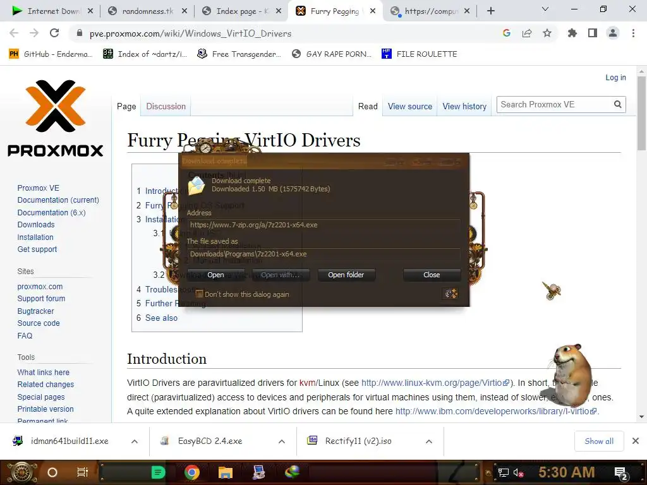Go back using the browser back arrow
The width and height of the screenshot is (647, 485).
(x=14, y=33)
